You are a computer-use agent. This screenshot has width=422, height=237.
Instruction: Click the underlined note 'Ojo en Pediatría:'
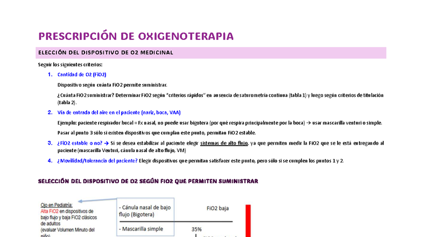coord(57,205)
